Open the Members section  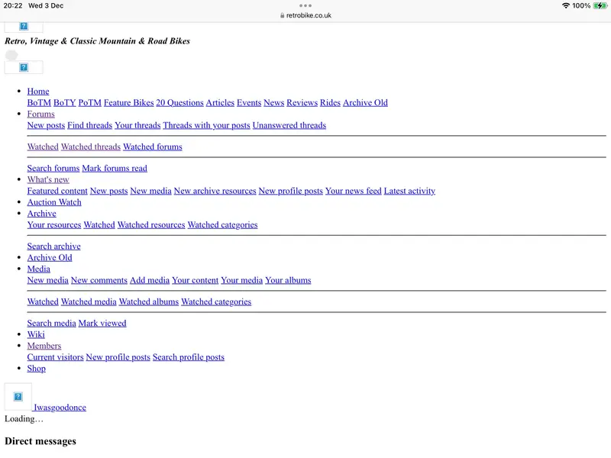tap(44, 346)
